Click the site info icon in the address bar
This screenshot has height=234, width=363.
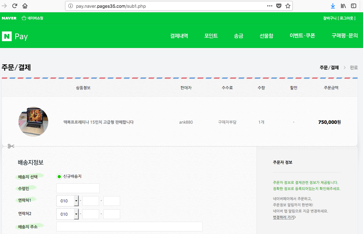point(71,6)
